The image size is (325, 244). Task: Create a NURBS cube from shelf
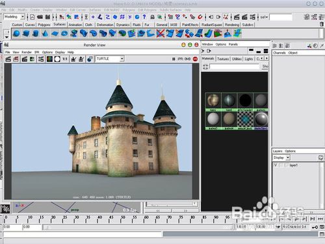(x=26, y=34)
